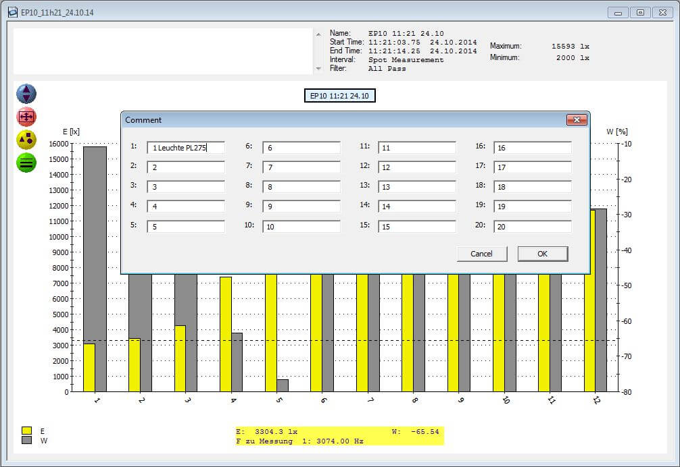680x467 pixels.
Task: Focus comment field 10
Action: pyautogui.click(x=301, y=227)
